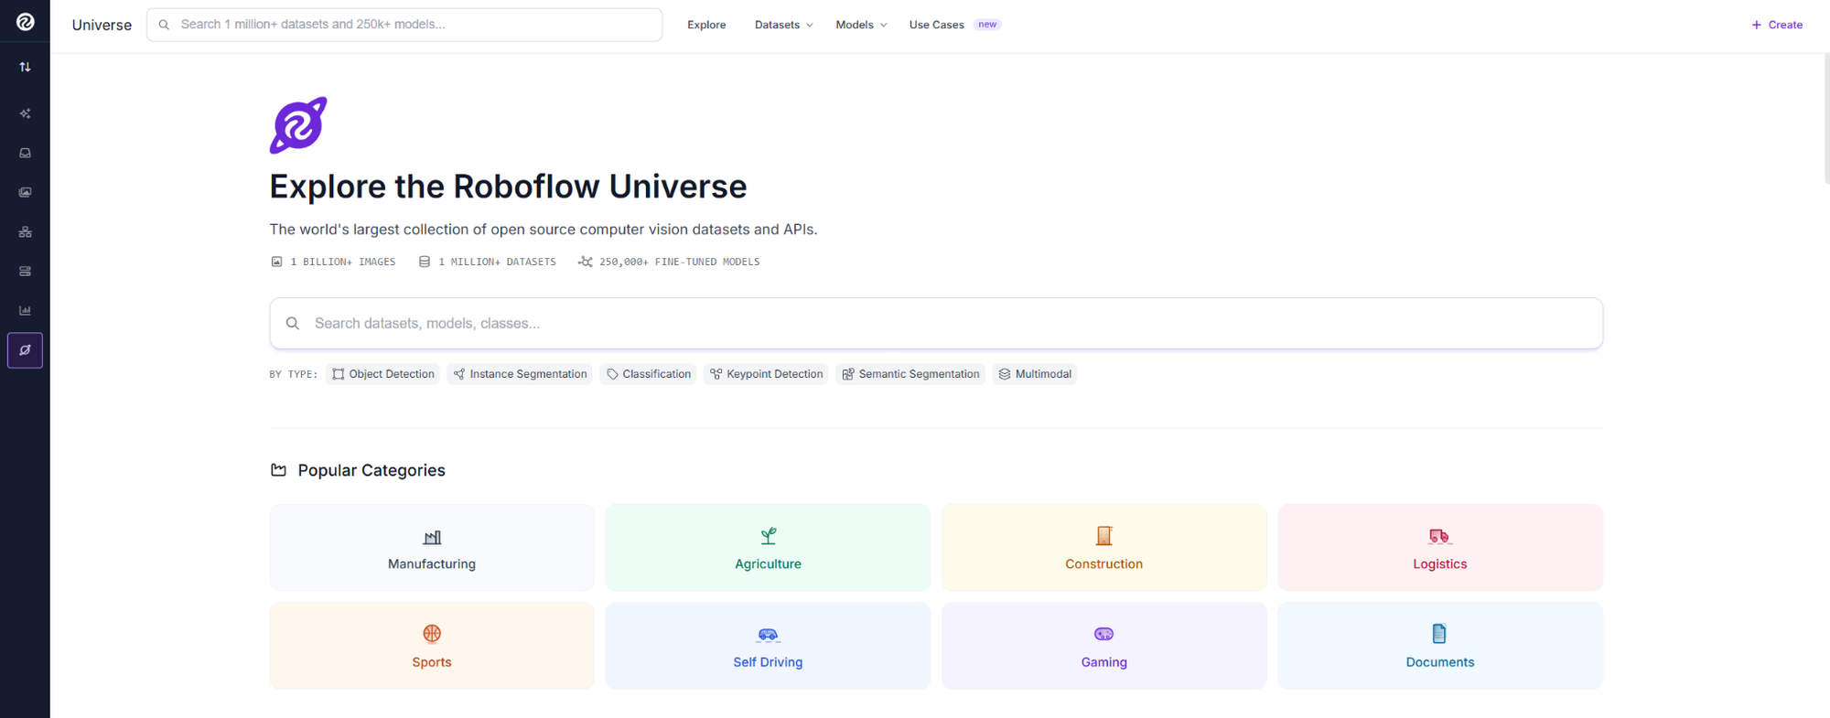Click the magnifier icon in main search box

pyautogui.click(x=293, y=323)
